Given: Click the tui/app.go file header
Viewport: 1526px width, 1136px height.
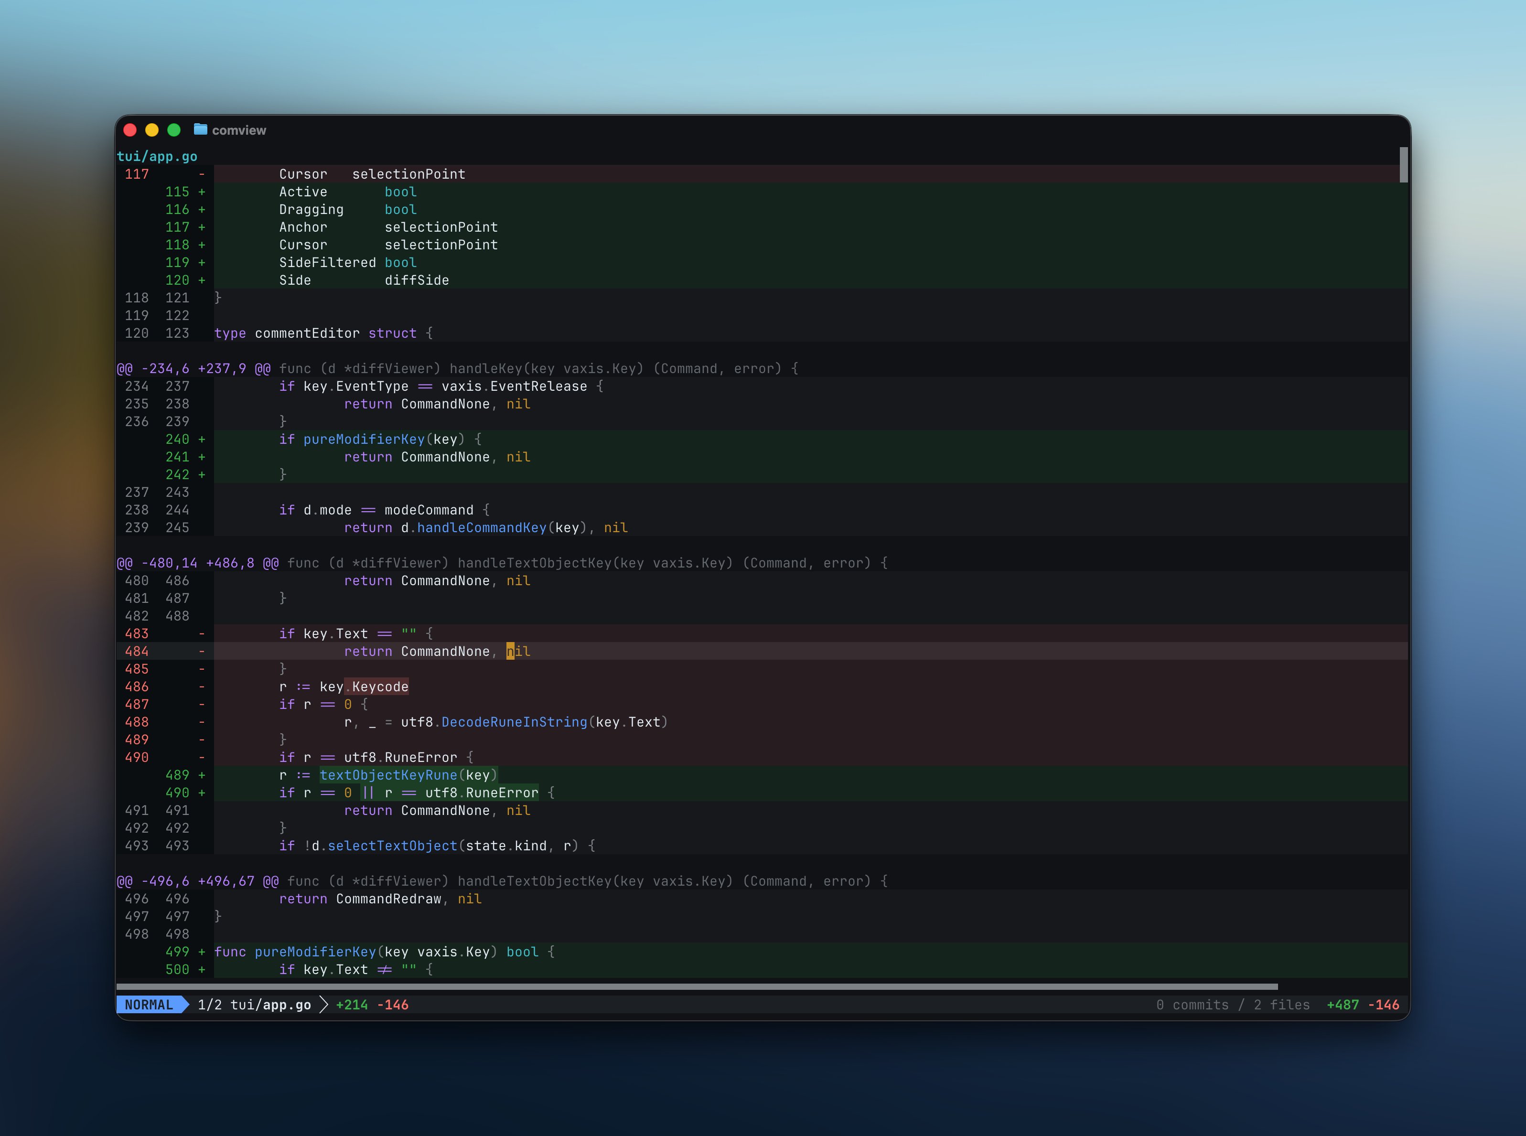Looking at the screenshot, I should (157, 156).
